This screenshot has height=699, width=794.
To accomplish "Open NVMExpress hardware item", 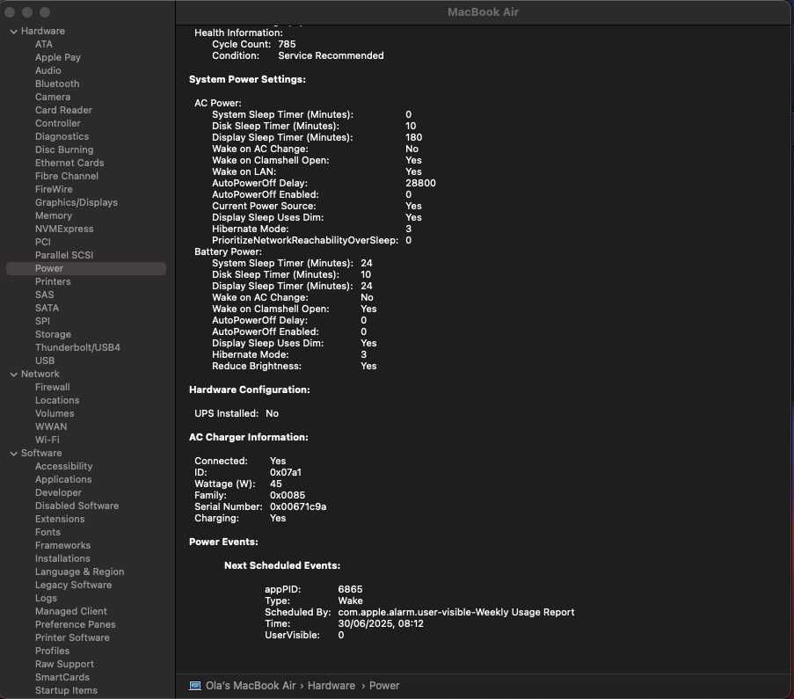I will 64,229.
